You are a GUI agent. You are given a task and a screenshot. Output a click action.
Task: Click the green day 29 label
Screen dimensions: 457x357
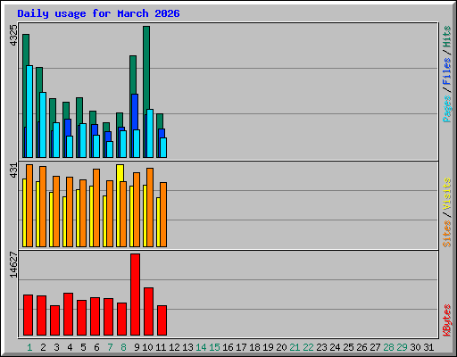[402, 347]
